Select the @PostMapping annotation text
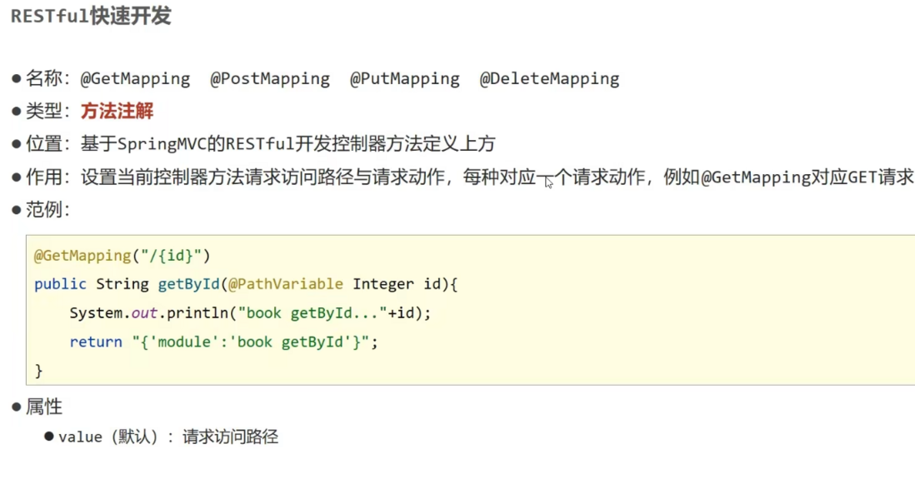915x484 pixels. point(270,78)
